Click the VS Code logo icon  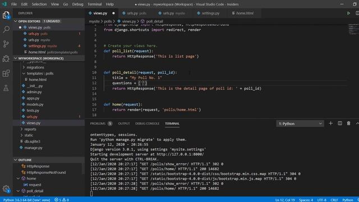[4, 4]
